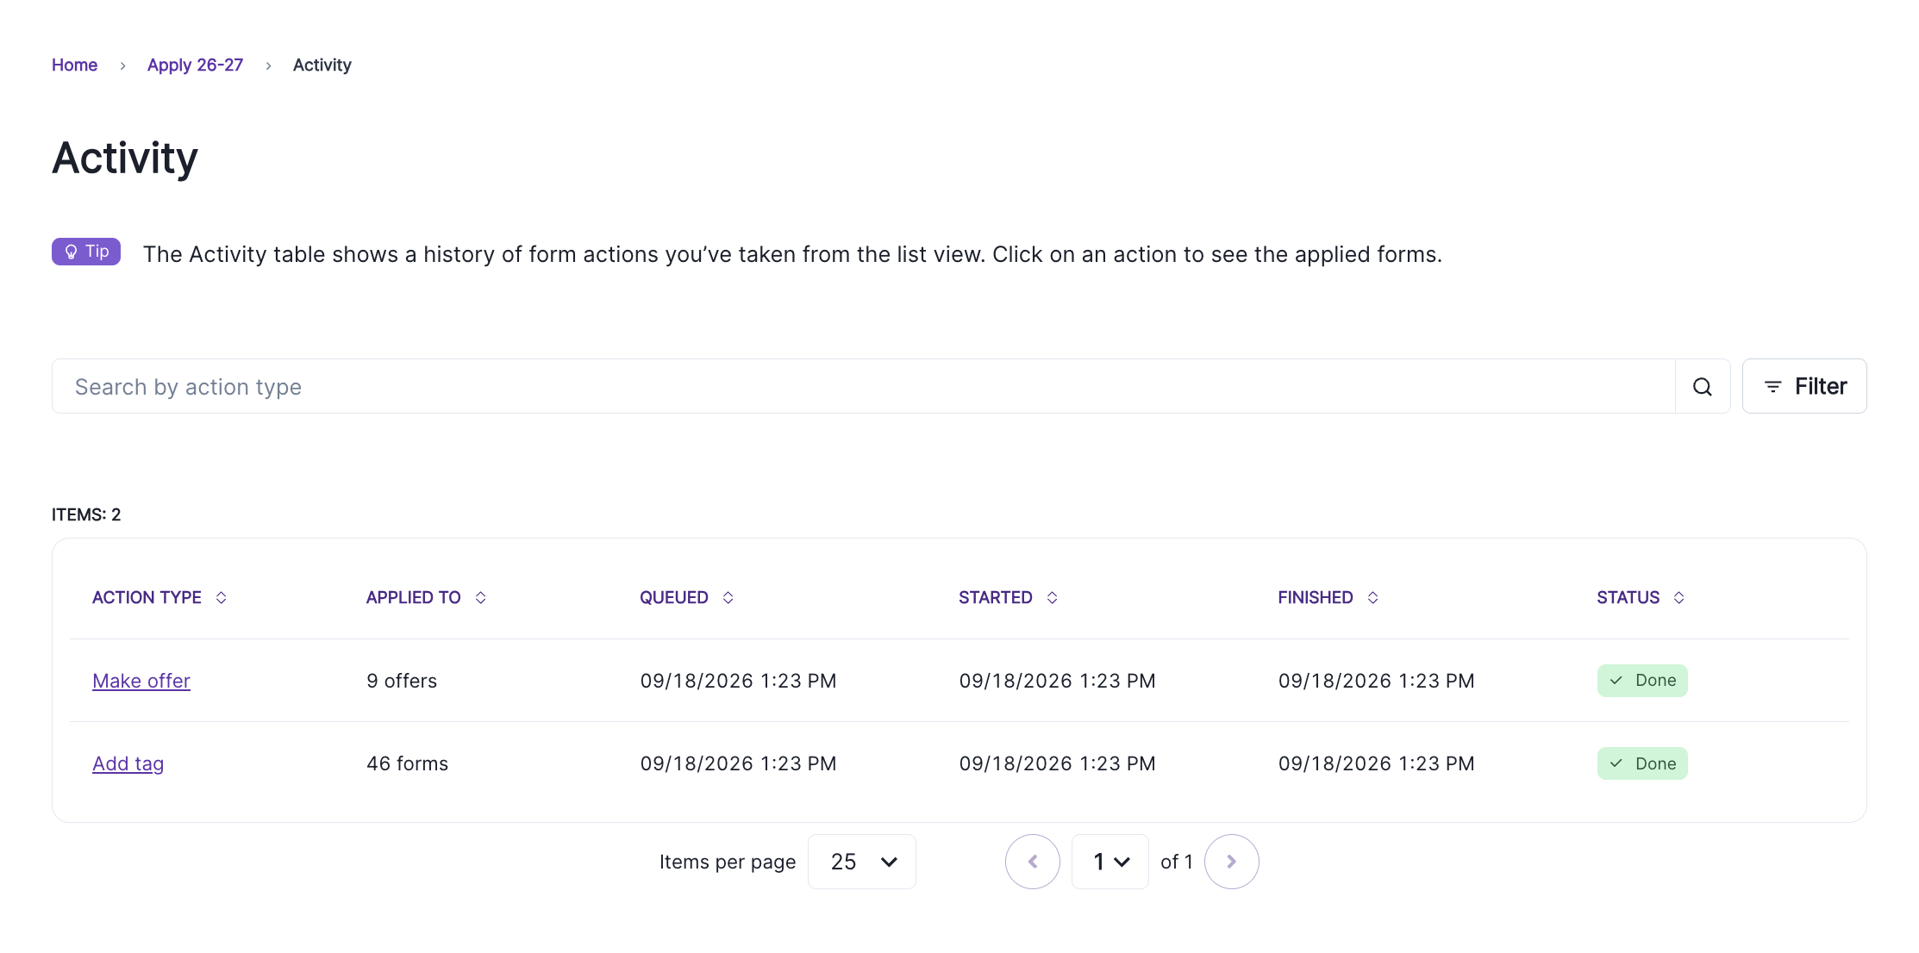
Task: Click Finished time in Add tag row
Action: [x=1377, y=764]
